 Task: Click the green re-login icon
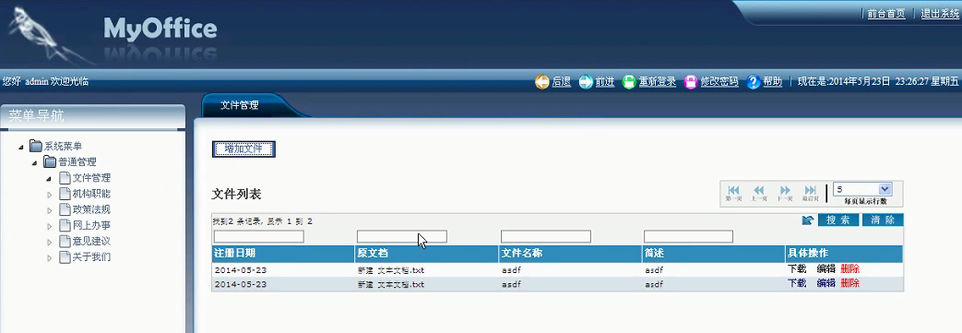629,81
